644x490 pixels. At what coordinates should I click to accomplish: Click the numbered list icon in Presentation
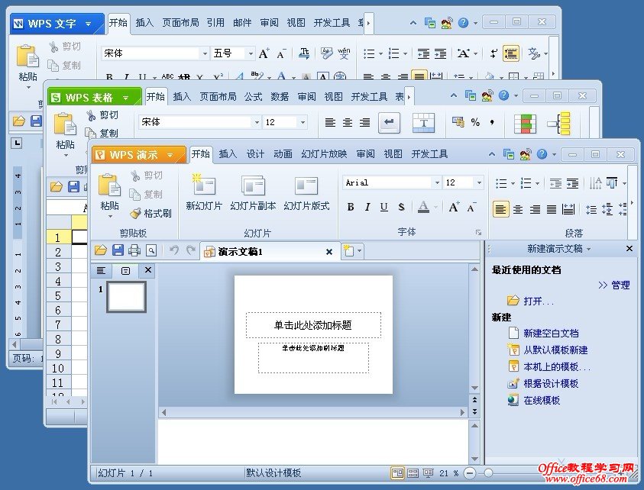pyautogui.click(x=526, y=183)
